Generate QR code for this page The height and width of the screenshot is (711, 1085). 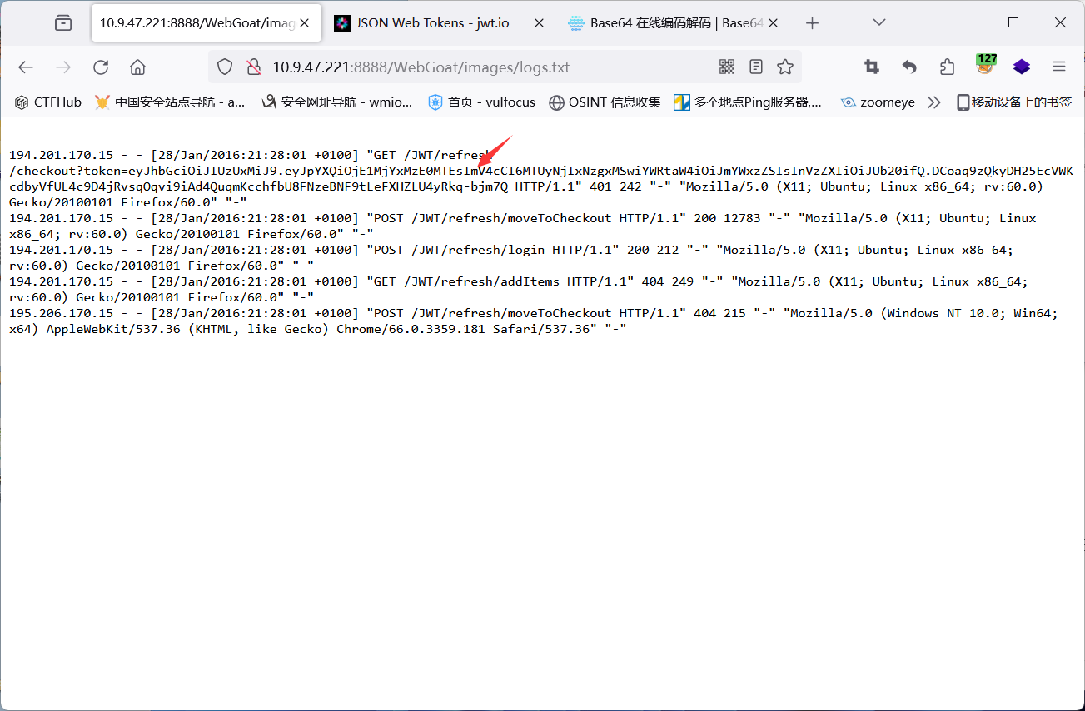727,67
